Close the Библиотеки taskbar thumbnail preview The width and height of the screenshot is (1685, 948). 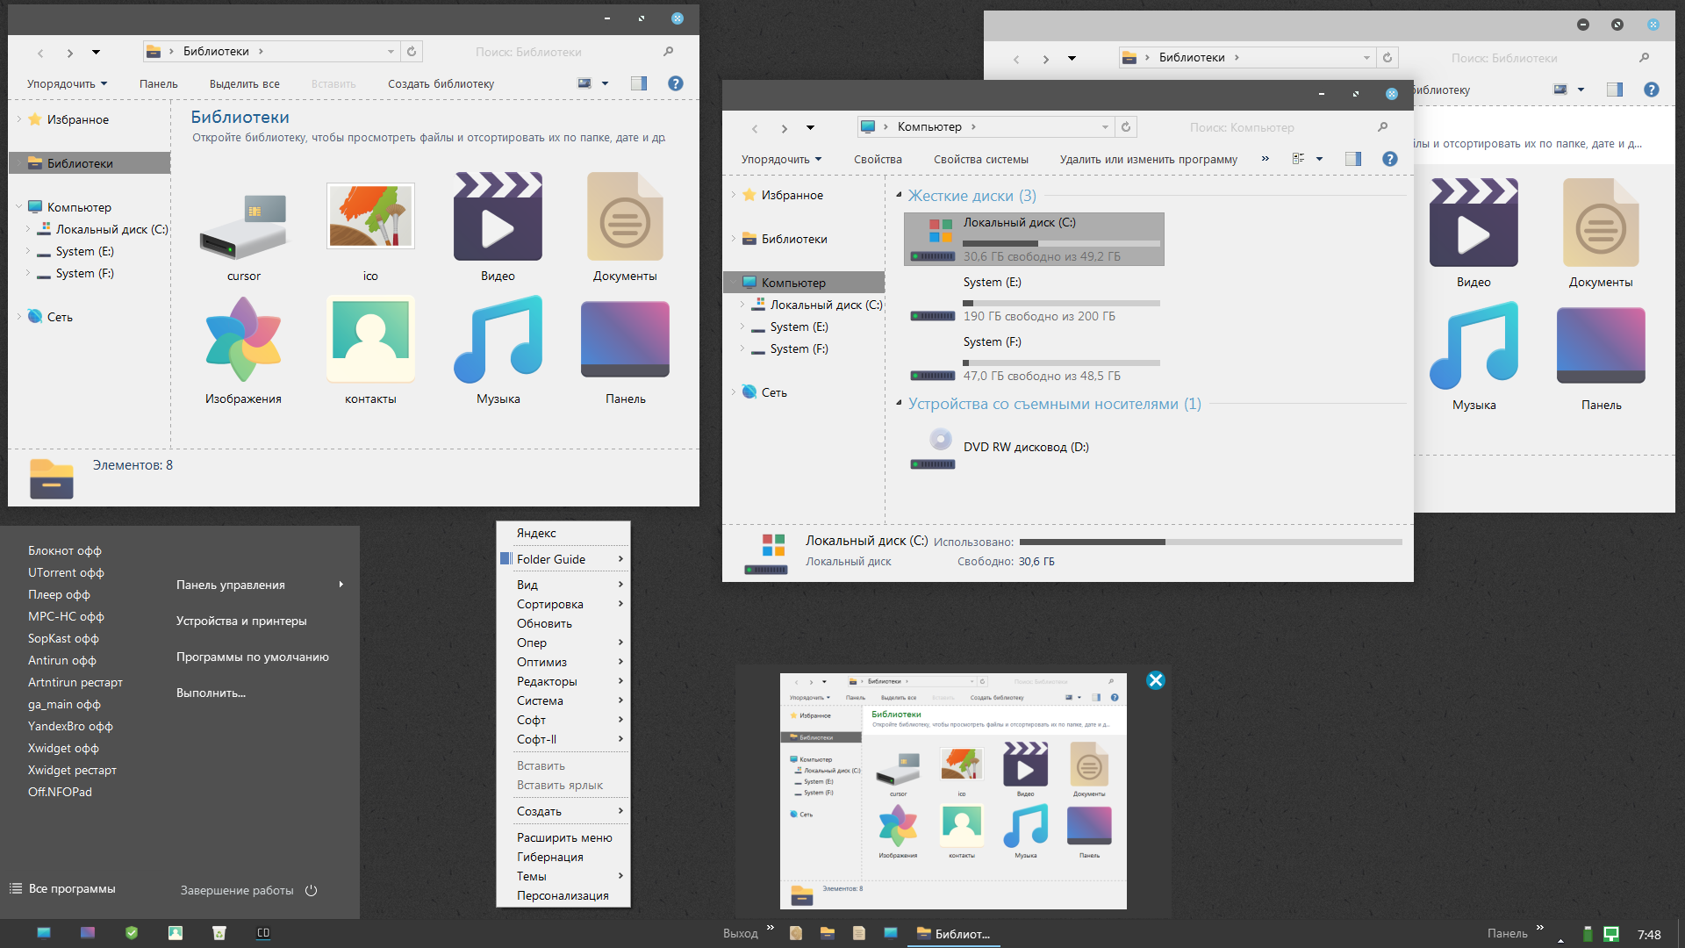point(1155,680)
